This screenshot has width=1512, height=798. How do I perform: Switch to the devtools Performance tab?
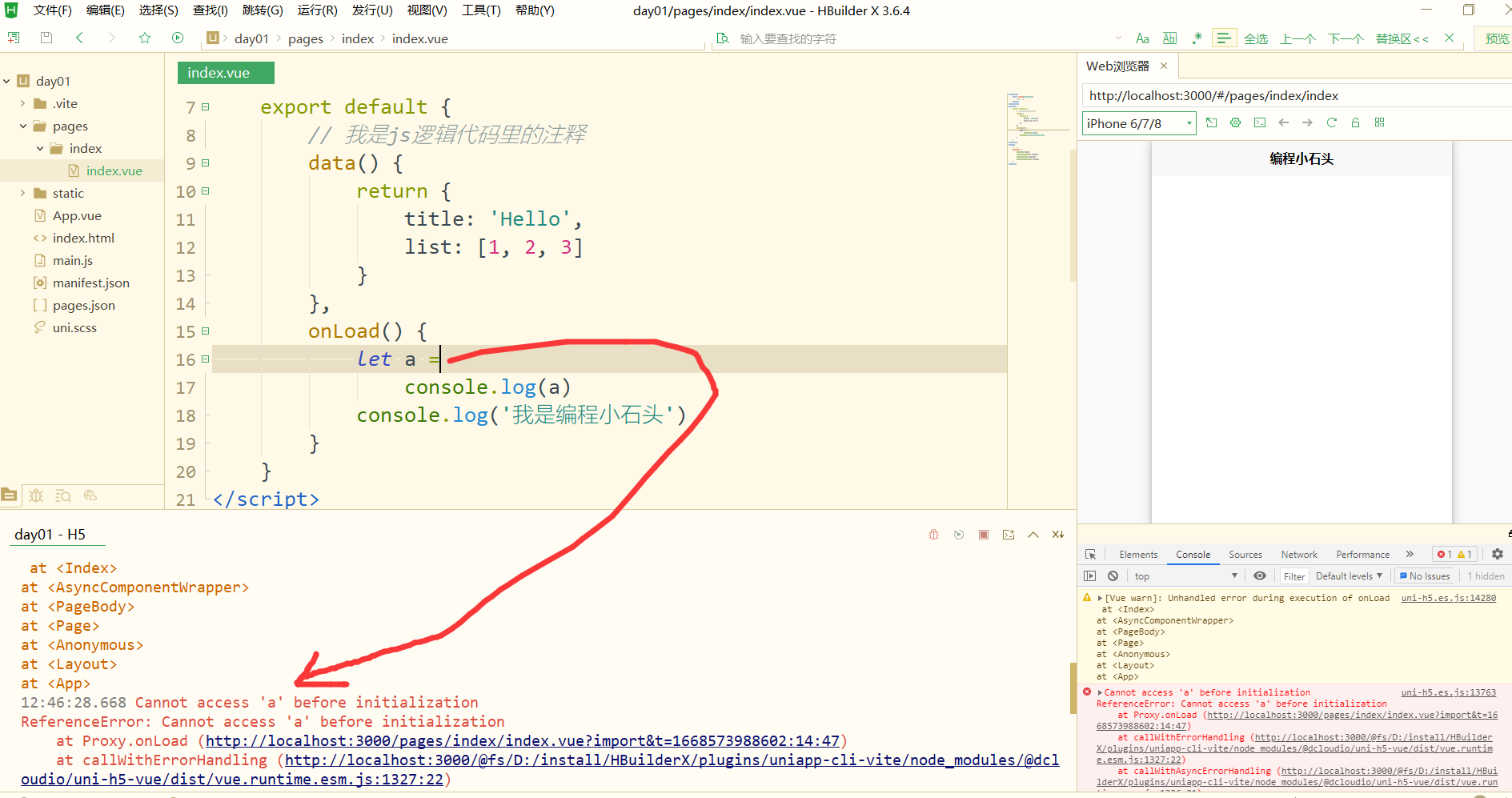coord(1362,554)
